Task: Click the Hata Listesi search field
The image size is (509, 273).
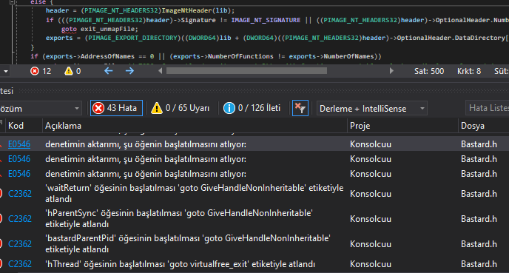Action: point(487,108)
